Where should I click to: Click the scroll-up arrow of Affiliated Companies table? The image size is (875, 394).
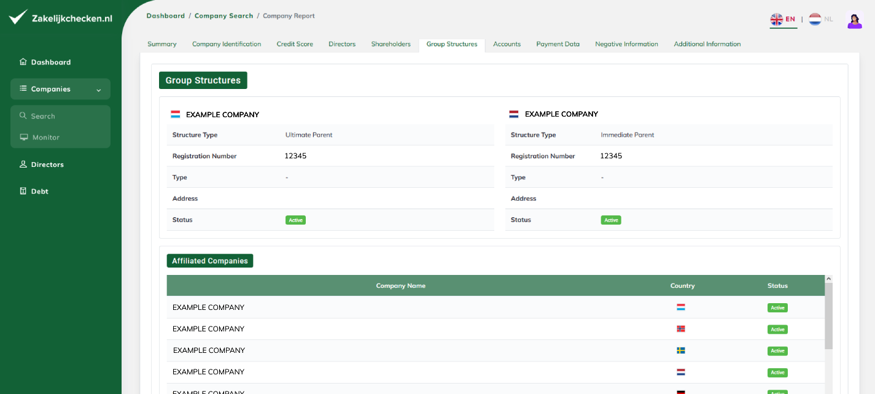pyautogui.click(x=828, y=279)
